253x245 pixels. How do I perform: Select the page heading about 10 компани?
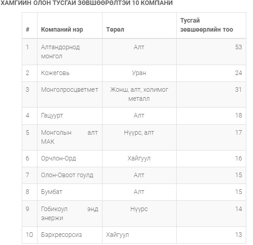[x=87, y=3]
